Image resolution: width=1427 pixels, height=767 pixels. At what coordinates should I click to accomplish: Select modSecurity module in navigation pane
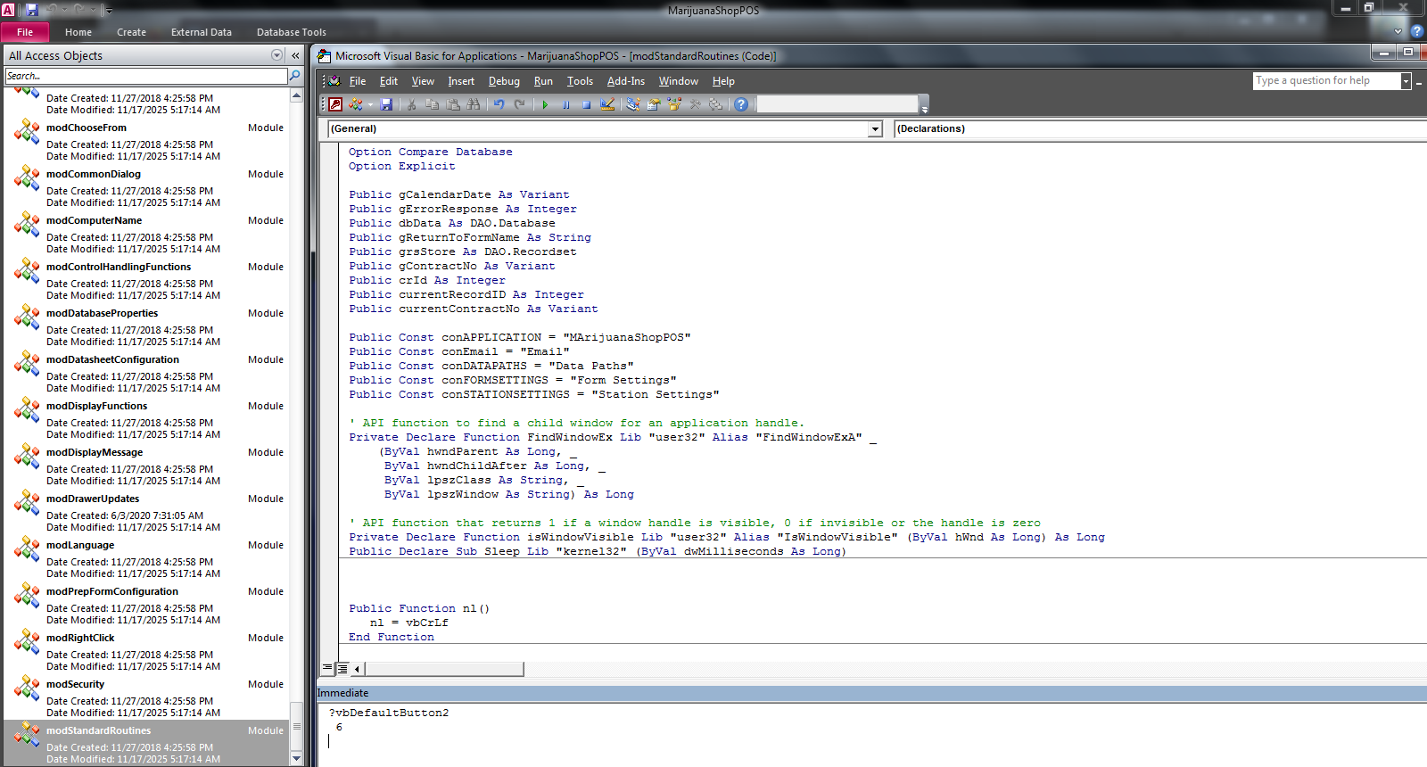[x=76, y=684]
